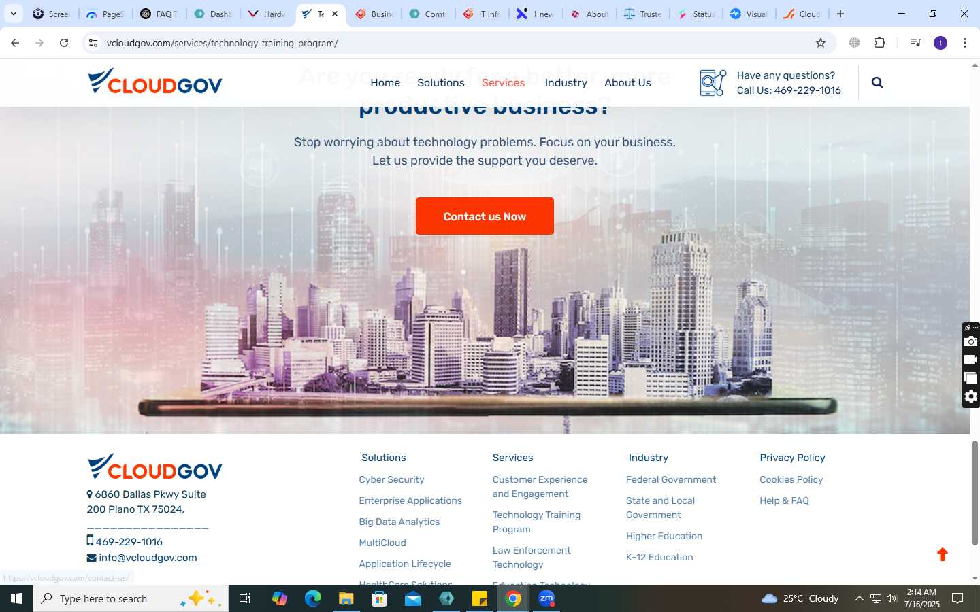The image size is (980, 612).
Task: Click the footer phone number 469-229-1016
Action: pos(129,542)
